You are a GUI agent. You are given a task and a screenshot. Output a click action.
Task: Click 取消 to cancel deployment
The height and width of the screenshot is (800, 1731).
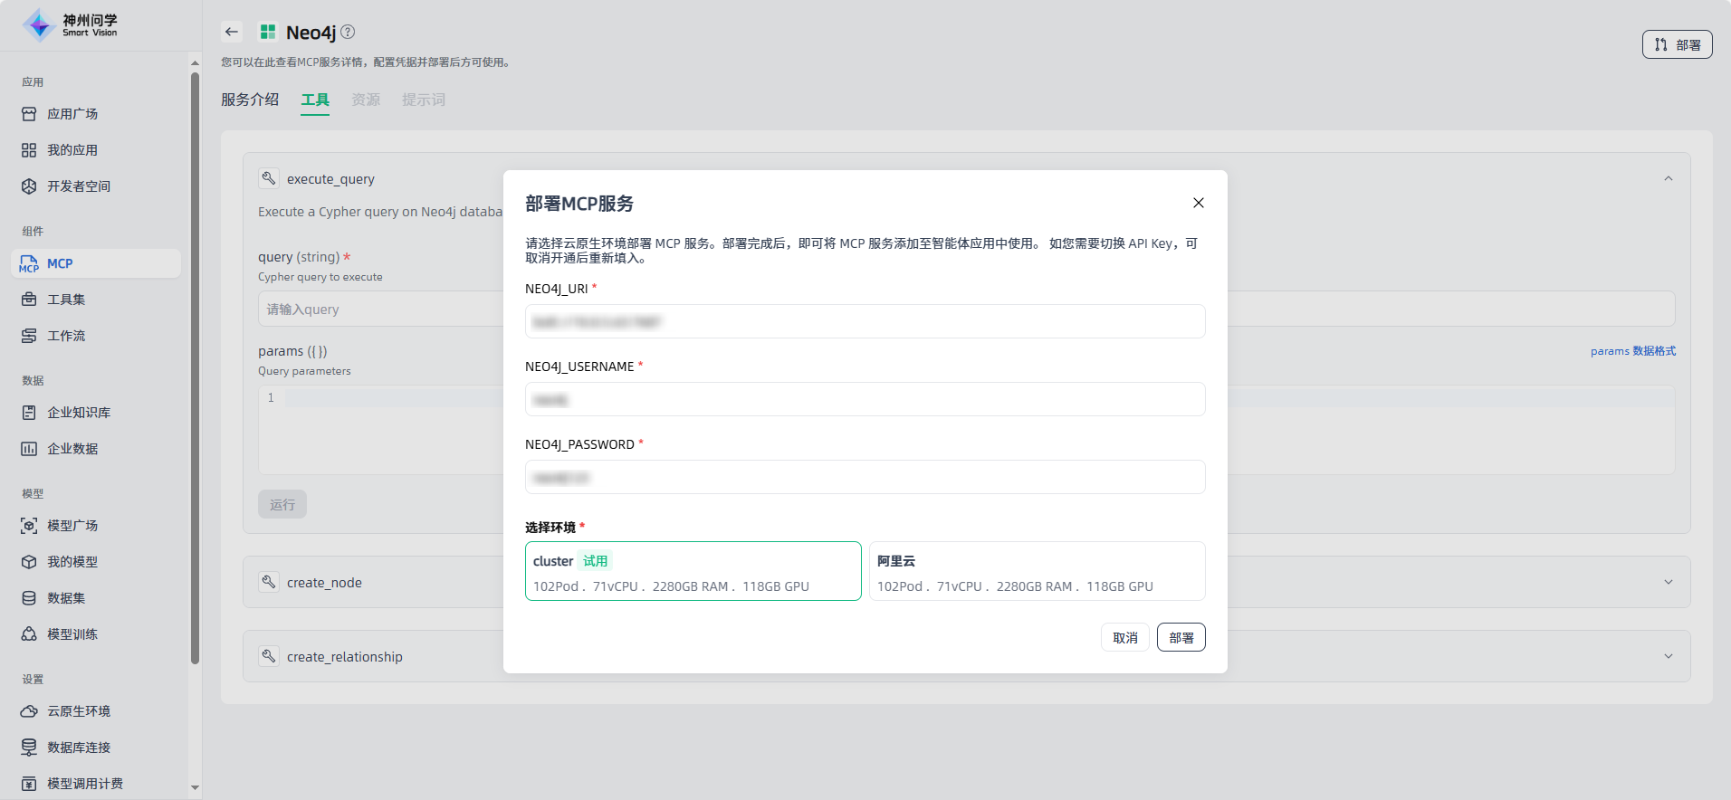pyautogui.click(x=1124, y=637)
